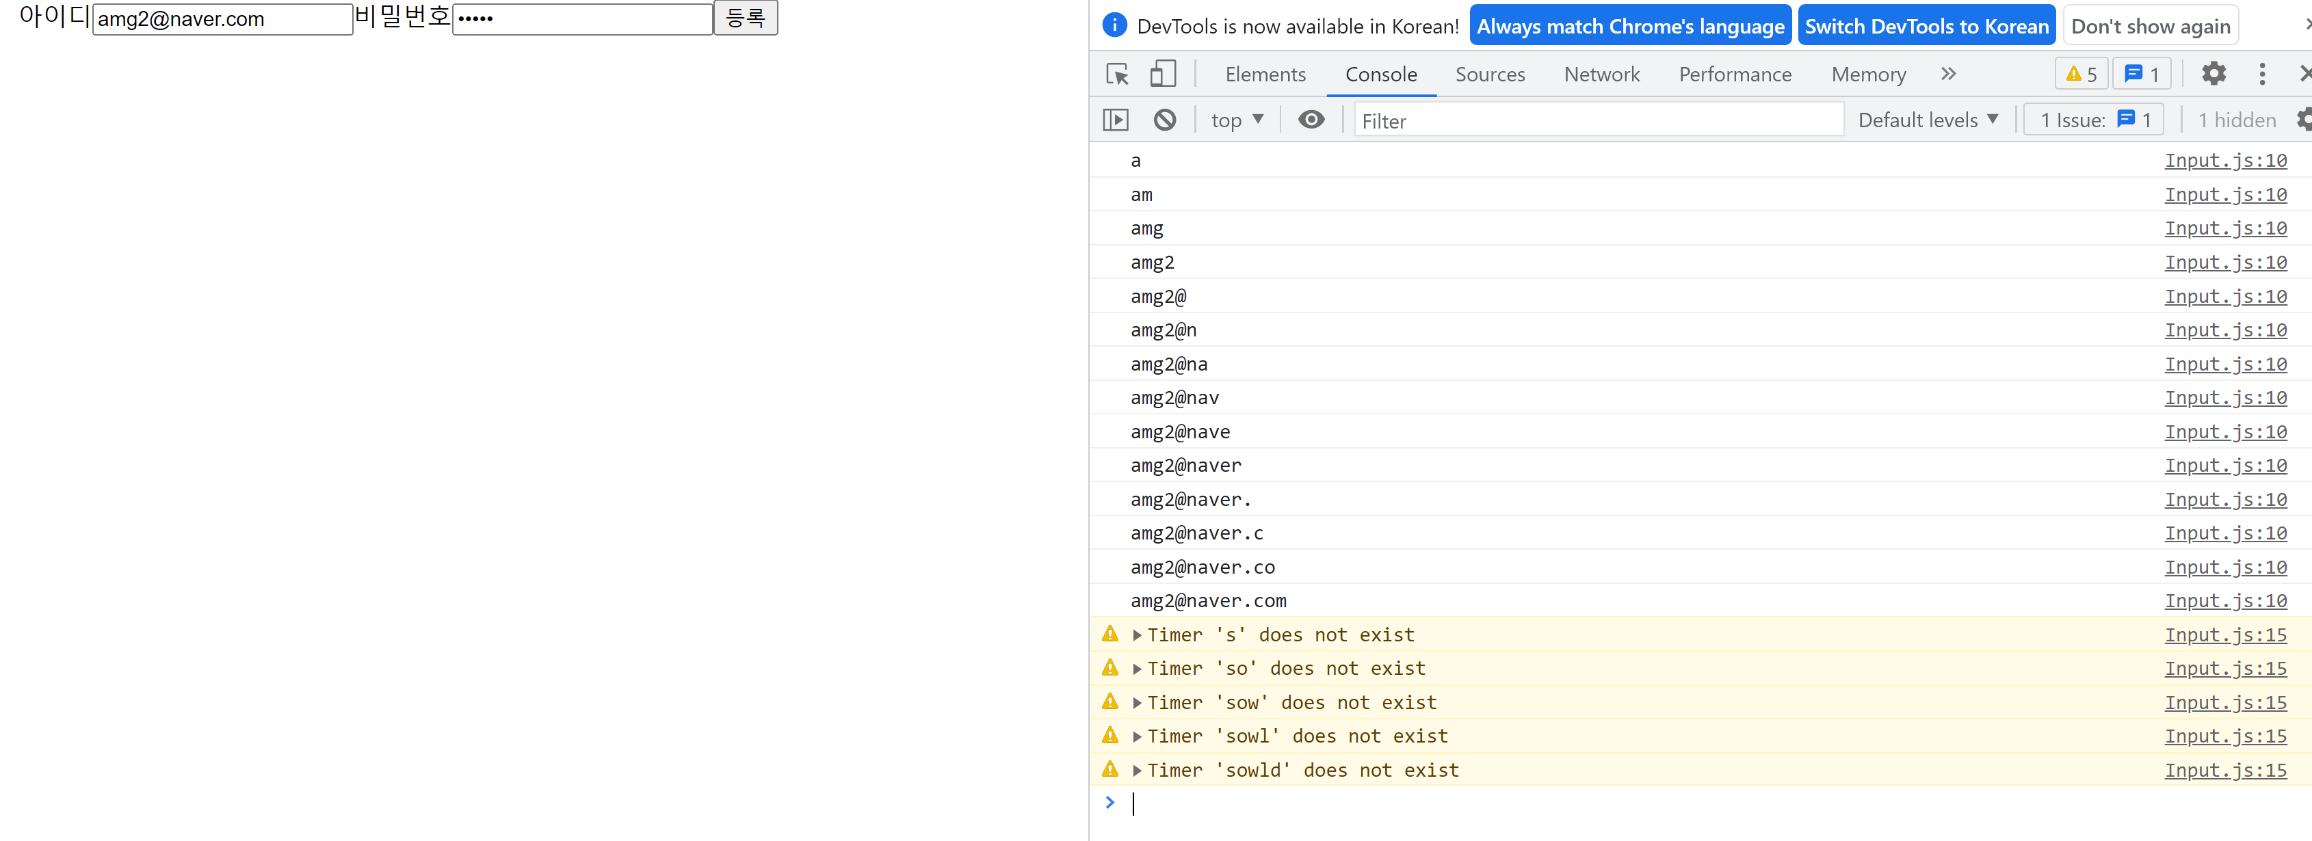The image size is (2312, 841).
Task: Toggle the device toolbar icon
Action: click(x=1162, y=75)
